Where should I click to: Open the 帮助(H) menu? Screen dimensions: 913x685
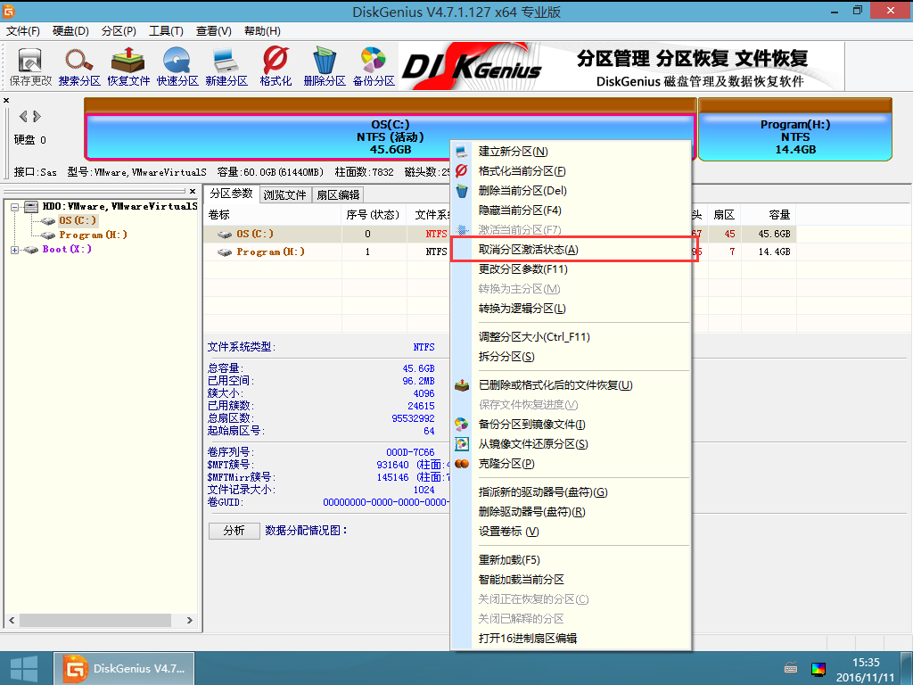click(262, 31)
